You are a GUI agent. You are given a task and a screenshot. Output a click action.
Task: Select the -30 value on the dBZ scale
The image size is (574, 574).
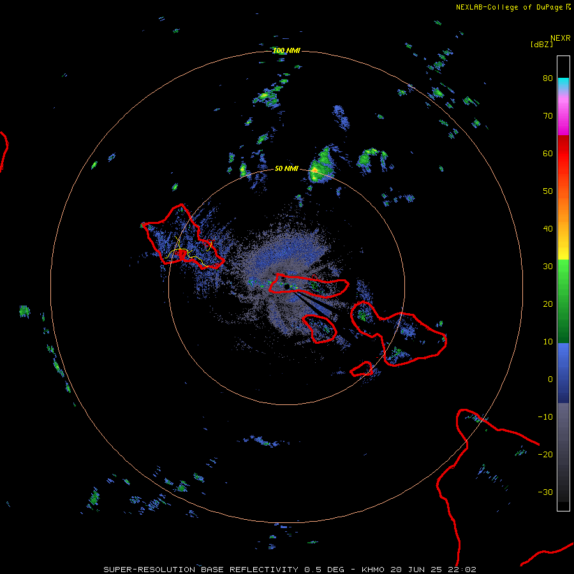545,492
